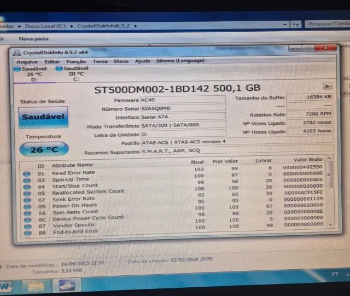Click the Tamanho do Buffer value 16384 KB
350x296 pixels.
pyautogui.click(x=310, y=97)
